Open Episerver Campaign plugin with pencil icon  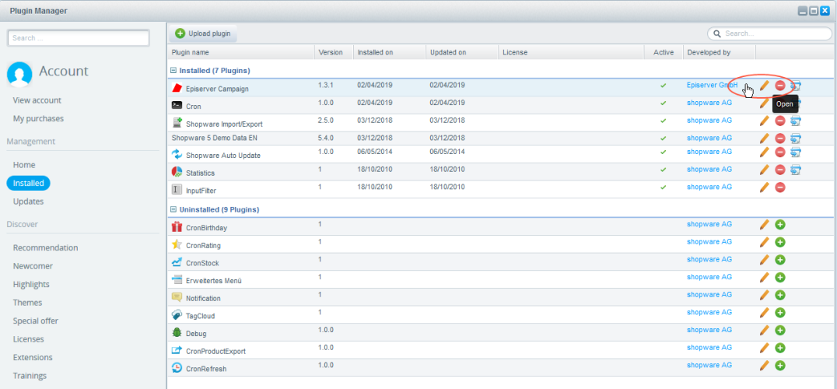[x=765, y=85]
